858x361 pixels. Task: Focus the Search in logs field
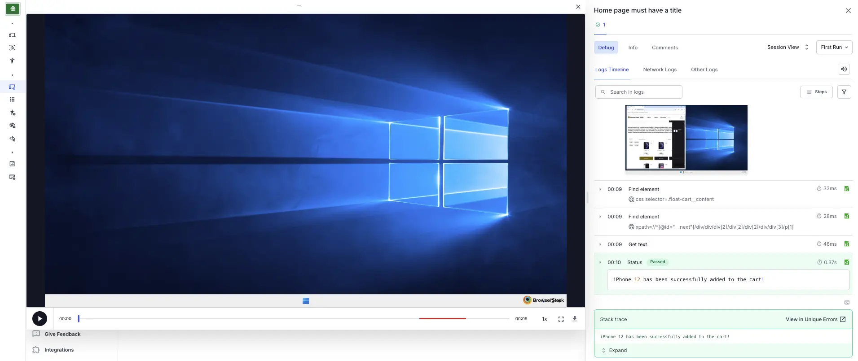pyautogui.click(x=638, y=92)
